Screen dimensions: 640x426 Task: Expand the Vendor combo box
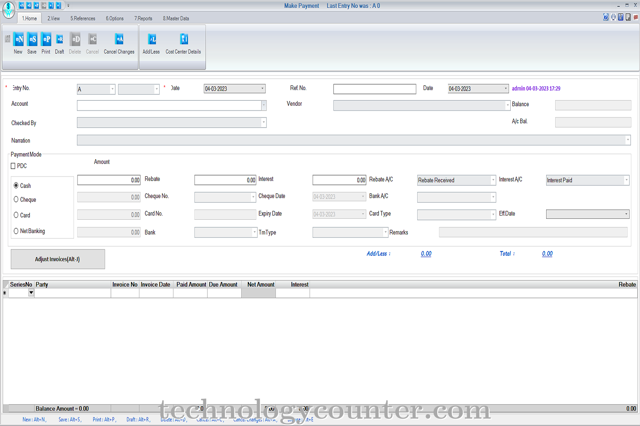click(508, 105)
